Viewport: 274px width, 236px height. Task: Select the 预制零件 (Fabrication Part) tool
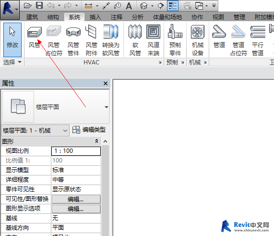(175, 40)
